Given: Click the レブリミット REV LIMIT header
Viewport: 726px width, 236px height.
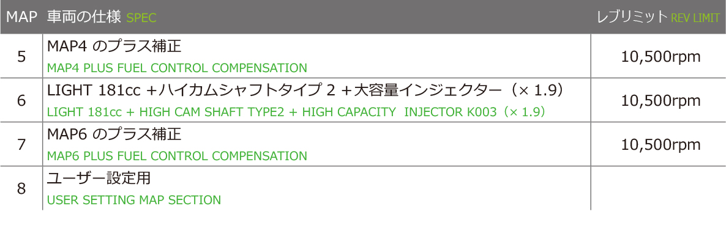Looking at the screenshot, I should coord(659,17).
